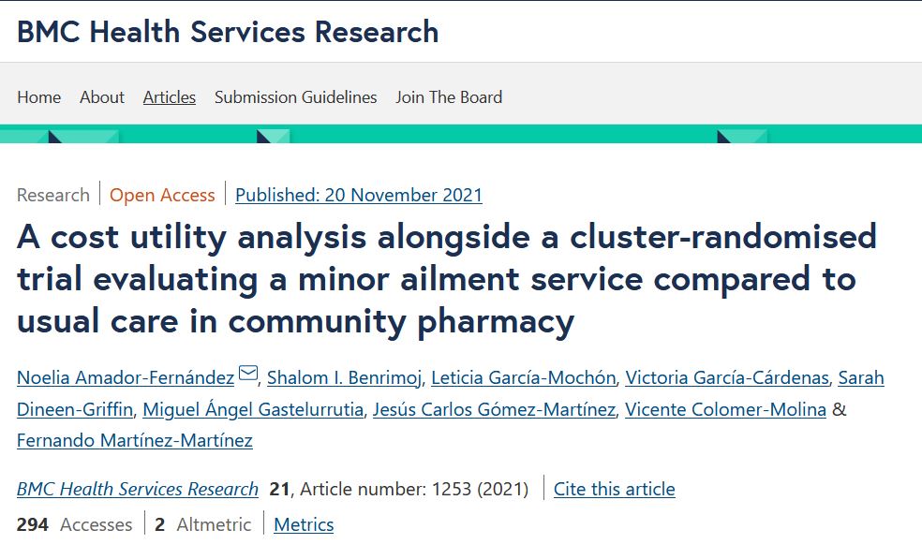Viewport: 922px width, 559px height.
Task: Click Published: 20 November 2021 link
Action: [x=359, y=196]
